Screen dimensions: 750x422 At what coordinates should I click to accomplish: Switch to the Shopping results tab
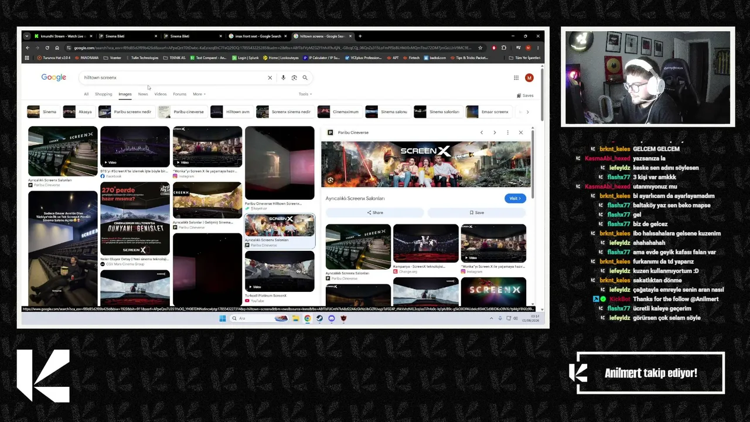[103, 94]
